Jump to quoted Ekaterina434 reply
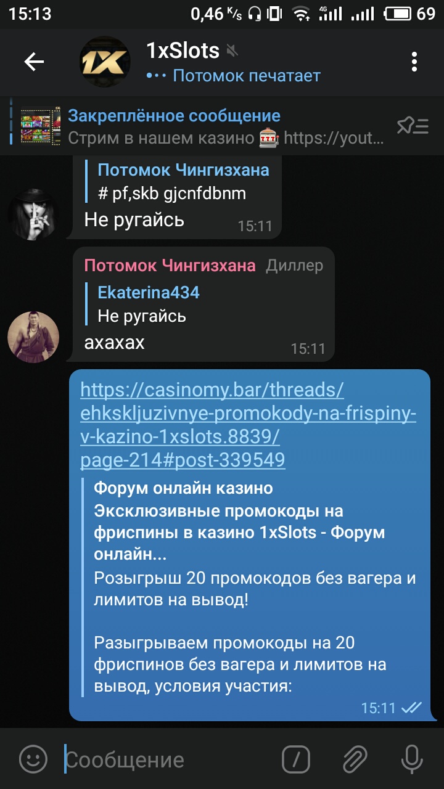 [148, 303]
